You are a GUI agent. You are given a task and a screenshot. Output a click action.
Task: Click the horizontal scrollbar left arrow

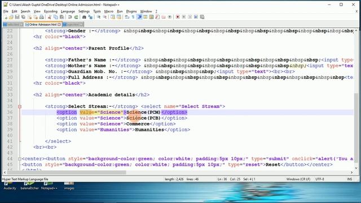click(x=5, y=173)
